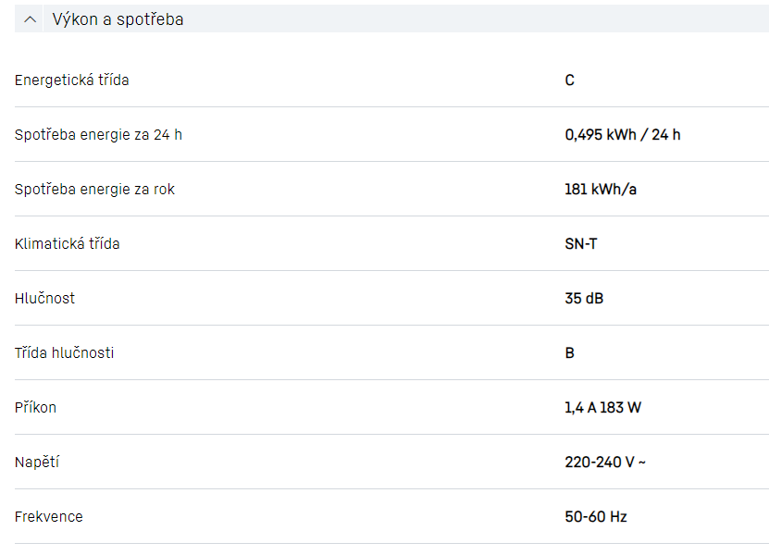Click the Energetická třída label
The height and width of the screenshot is (555, 769).
coord(72,80)
